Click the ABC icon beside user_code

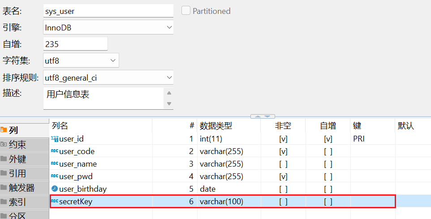tap(54, 151)
